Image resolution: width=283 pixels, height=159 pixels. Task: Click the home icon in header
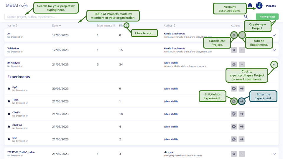[250, 5]
